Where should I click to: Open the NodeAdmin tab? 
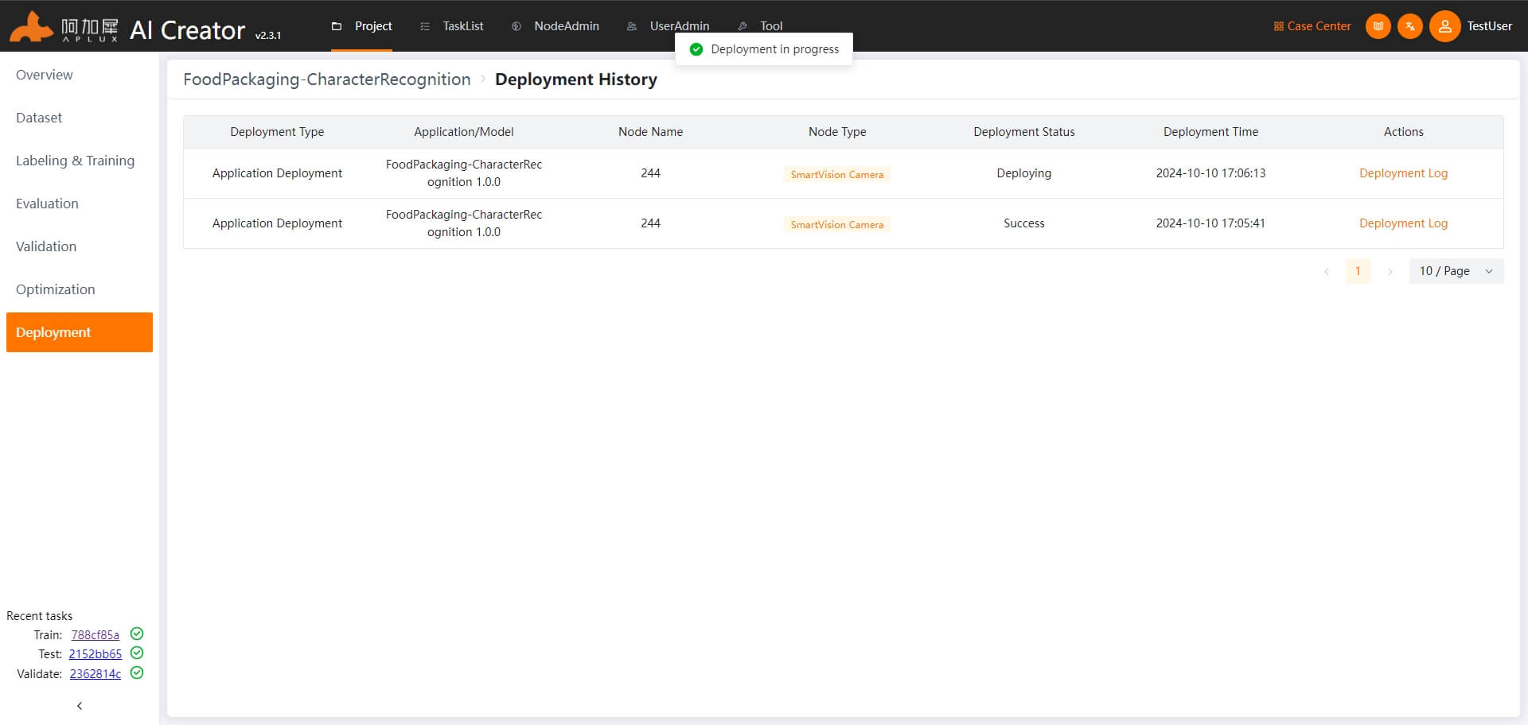coord(555,26)
